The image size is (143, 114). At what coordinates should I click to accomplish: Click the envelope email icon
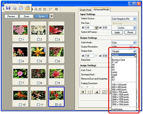pyautogui.click(x=21, y=8)
